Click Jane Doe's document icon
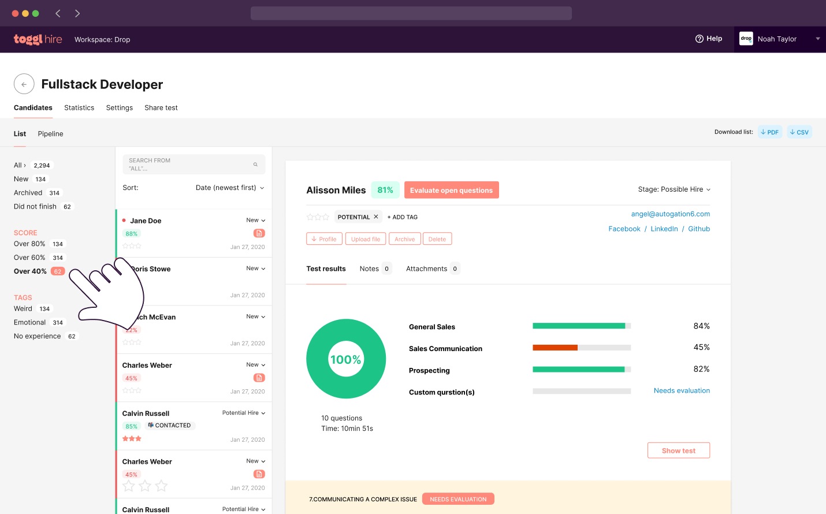The width and height of the screenshot is (826, 514). click(x=259, y=233)
